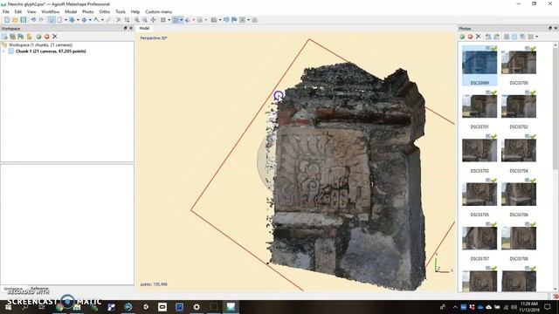Open the Tools menu

(x=121, y=11)
